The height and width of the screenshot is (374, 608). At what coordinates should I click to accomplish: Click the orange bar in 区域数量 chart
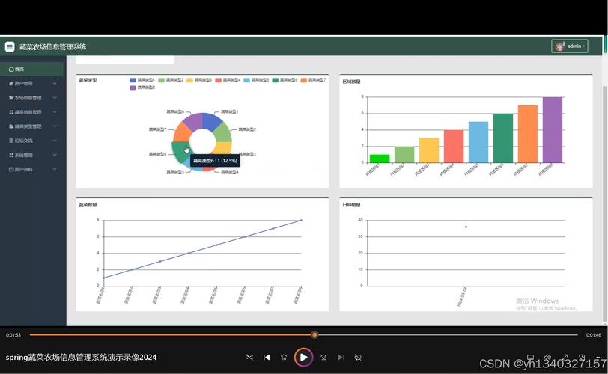[528, 134]
